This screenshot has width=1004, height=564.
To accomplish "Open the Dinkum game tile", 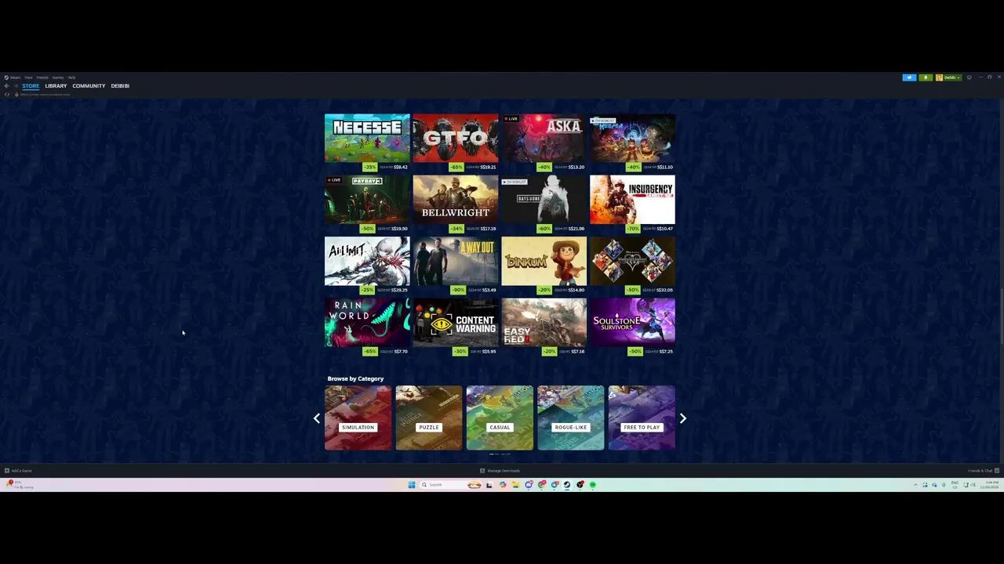I will (544, 261).
